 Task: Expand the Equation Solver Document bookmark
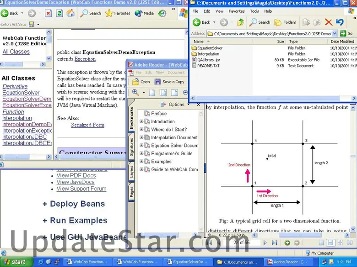coord(141,145)
